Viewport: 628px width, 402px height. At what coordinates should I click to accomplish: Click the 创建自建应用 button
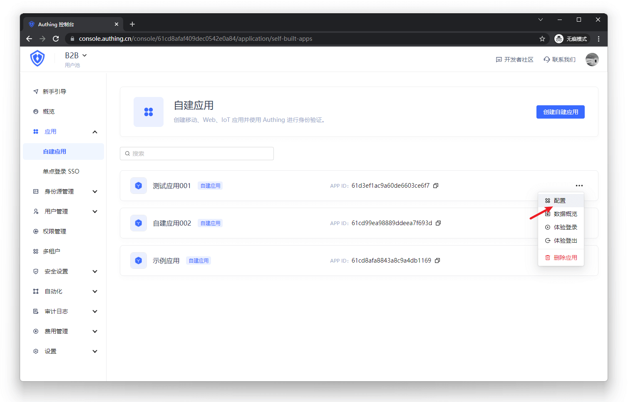pyautogui.click(x=560, y=112)
